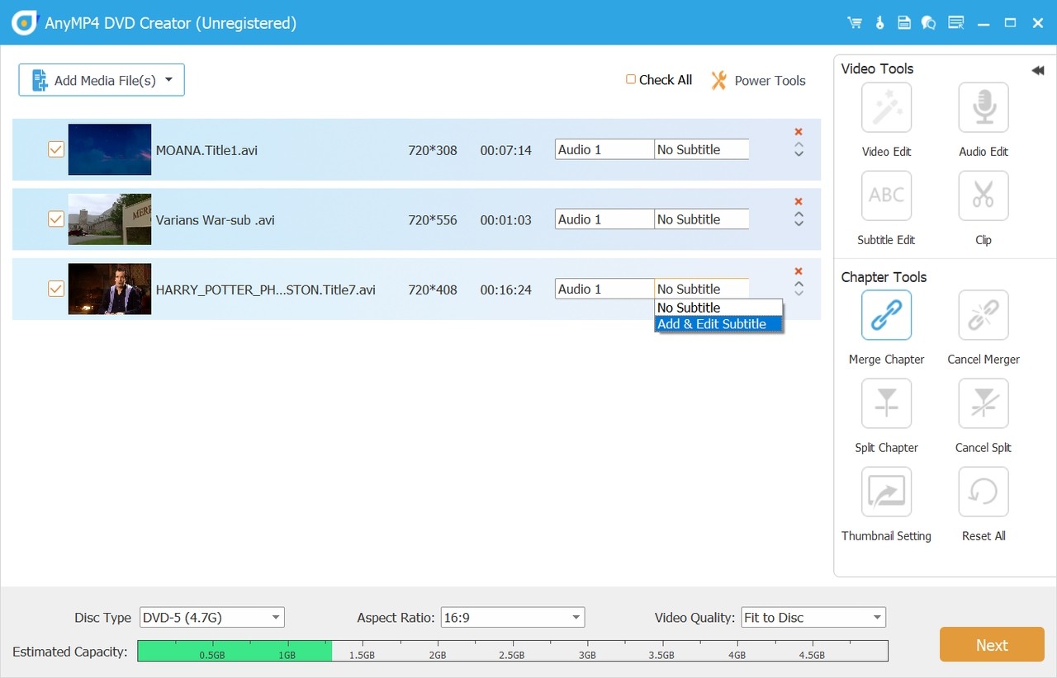Open the Subtitle Edit tool

pyautogui.click(x=886, y=196)
